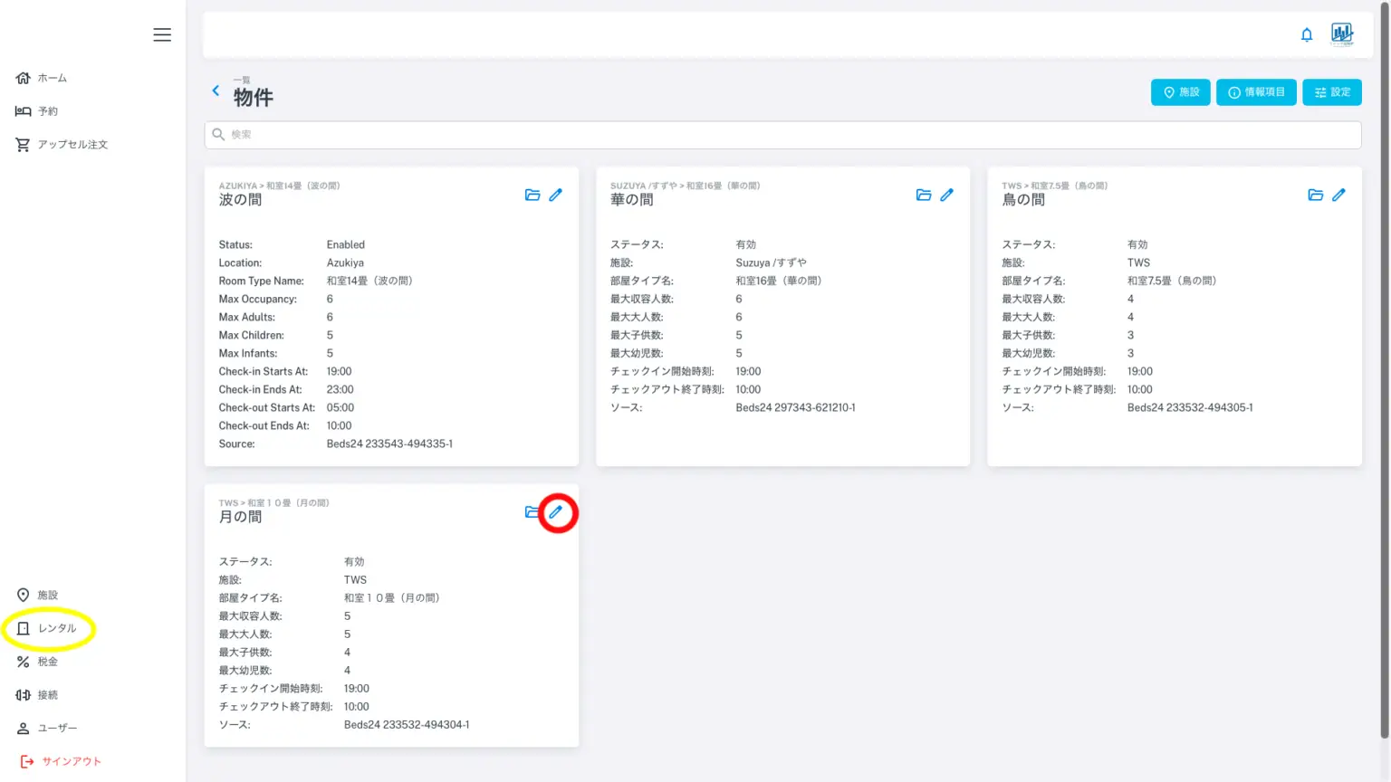Click the 施設 button at top
This screenshot has width=1391, height=782.
pyautogui.click(x=1180, y=92)
